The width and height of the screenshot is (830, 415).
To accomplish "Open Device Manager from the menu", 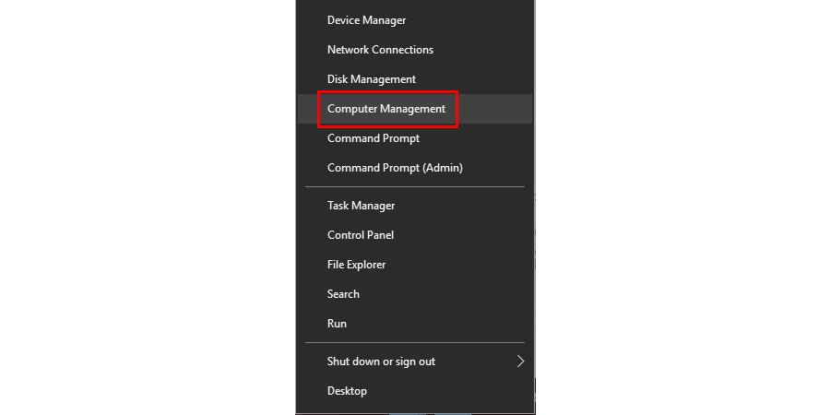I will tap(366, 20).
